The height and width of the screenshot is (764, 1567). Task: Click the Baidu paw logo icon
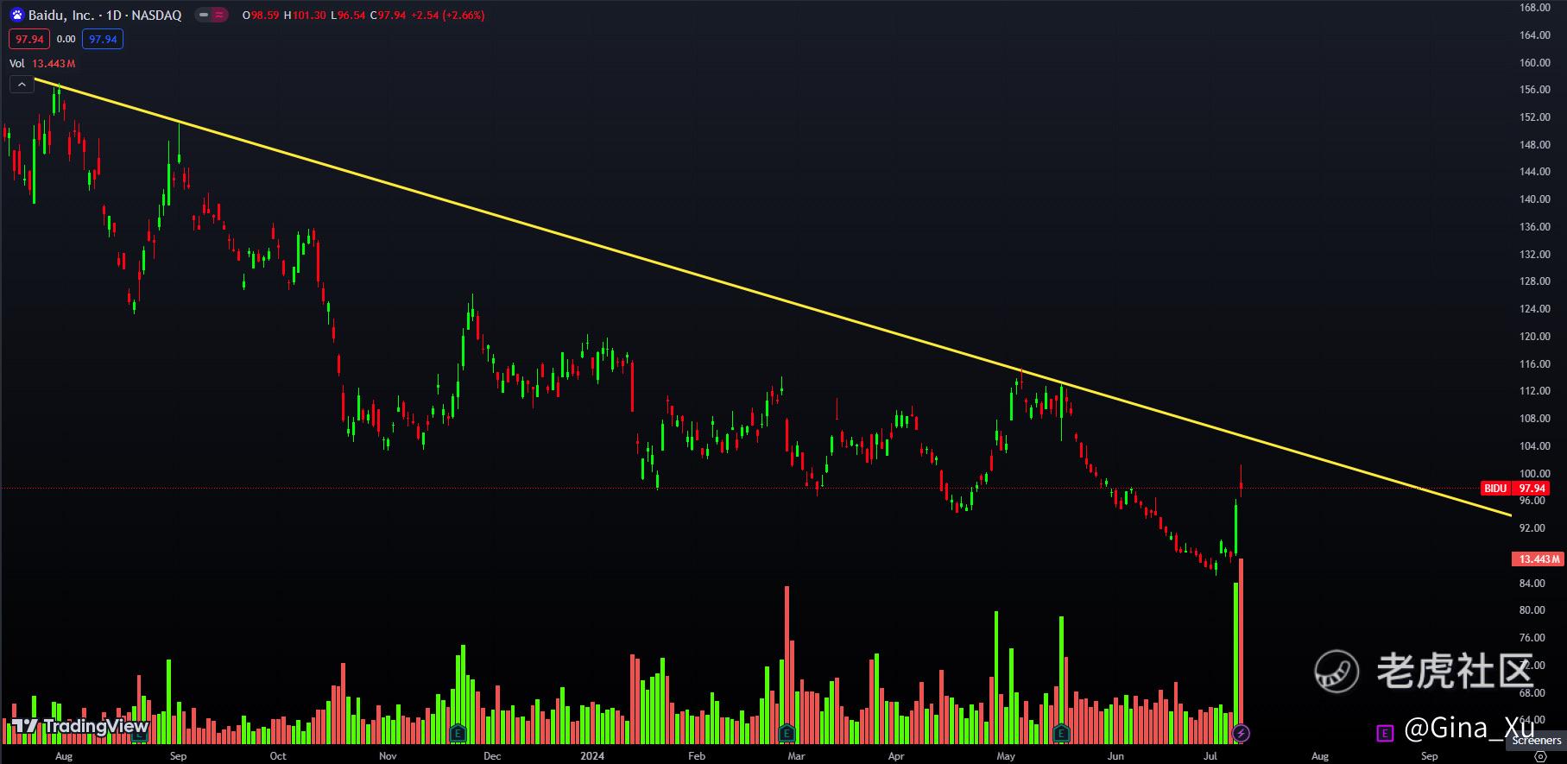(x=17, y=15)
